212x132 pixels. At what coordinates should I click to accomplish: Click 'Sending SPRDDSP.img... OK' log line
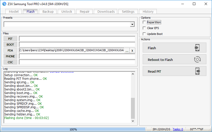24,107
